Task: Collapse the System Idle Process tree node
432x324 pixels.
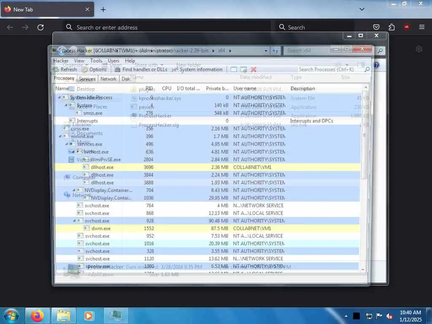Action: click(59, 97)
